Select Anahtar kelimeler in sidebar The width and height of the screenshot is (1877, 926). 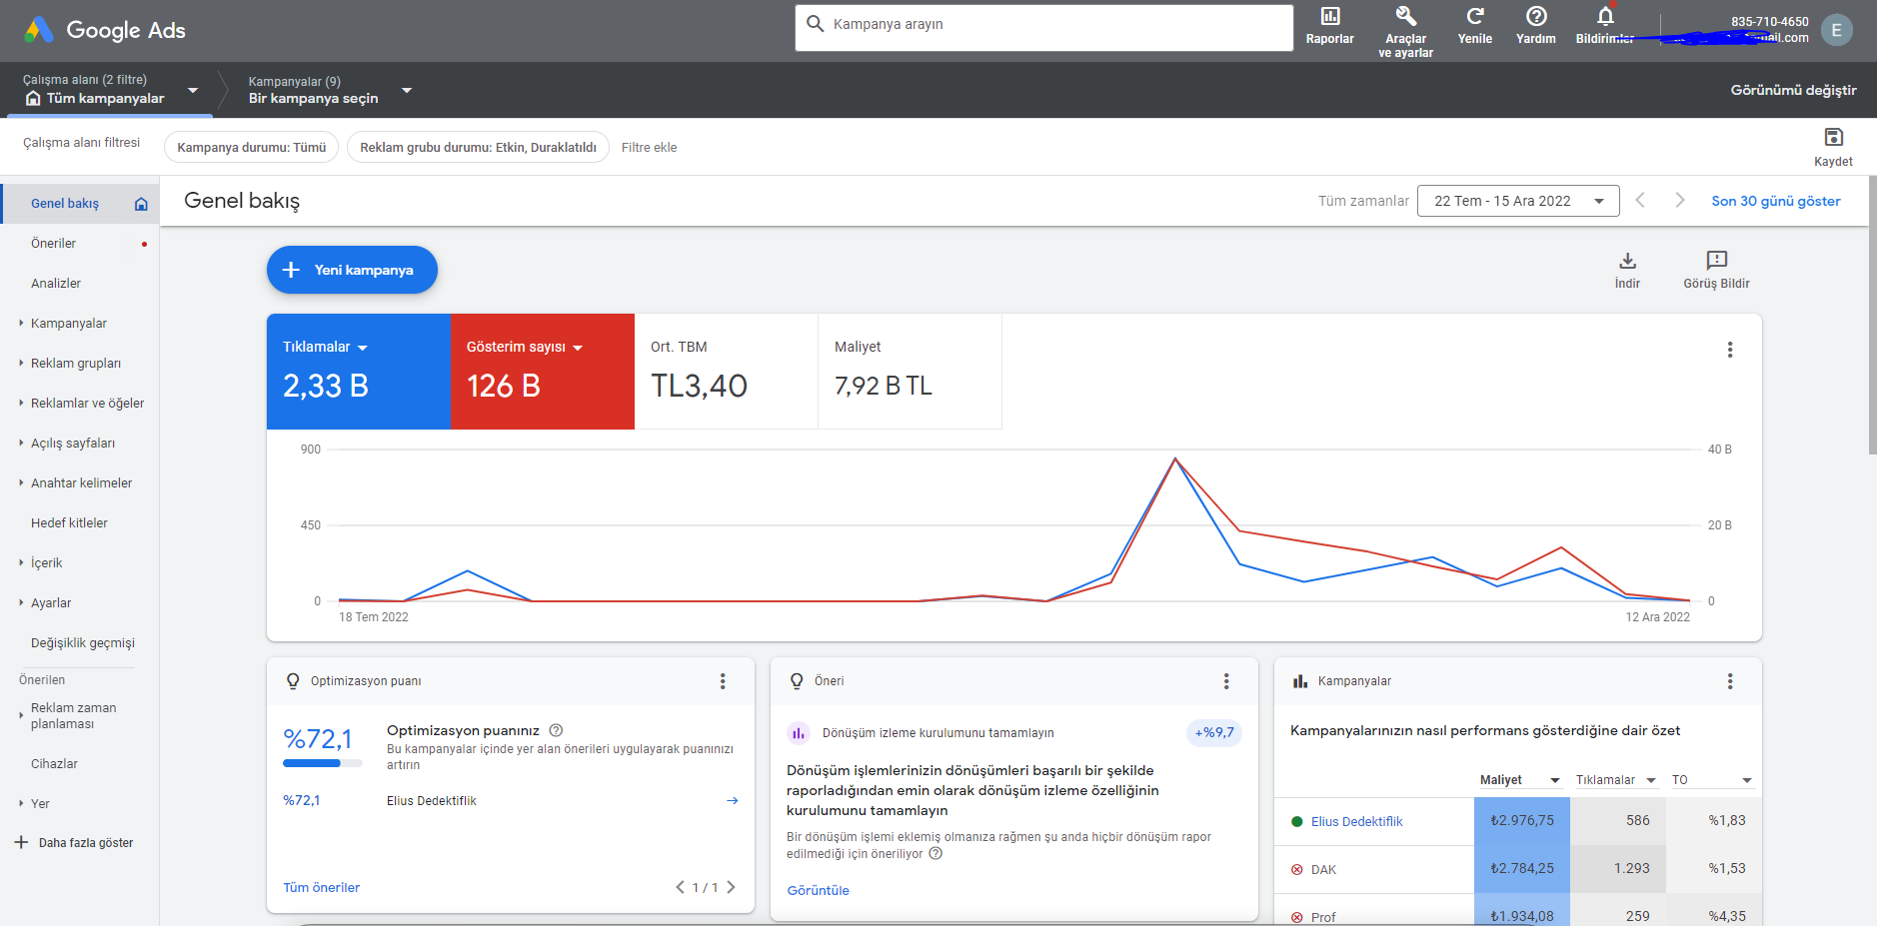(81, 483)
